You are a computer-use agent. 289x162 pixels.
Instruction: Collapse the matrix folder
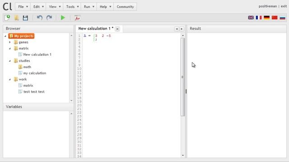10,49
